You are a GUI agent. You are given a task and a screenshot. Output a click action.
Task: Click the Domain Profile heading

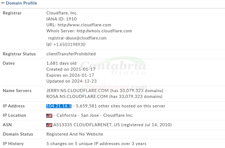(21, 3)
